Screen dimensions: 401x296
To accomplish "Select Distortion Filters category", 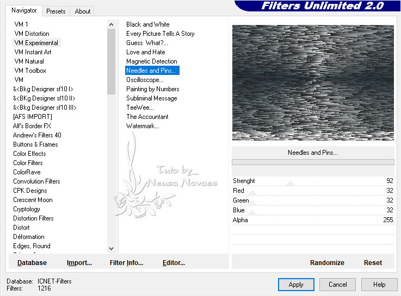I will (x=33, y=218).
